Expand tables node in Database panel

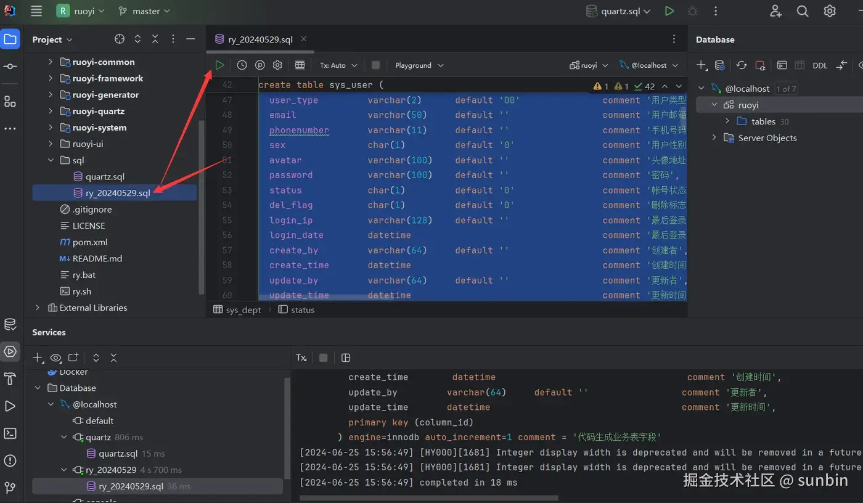pyautogui.click(x=727, y=121)
